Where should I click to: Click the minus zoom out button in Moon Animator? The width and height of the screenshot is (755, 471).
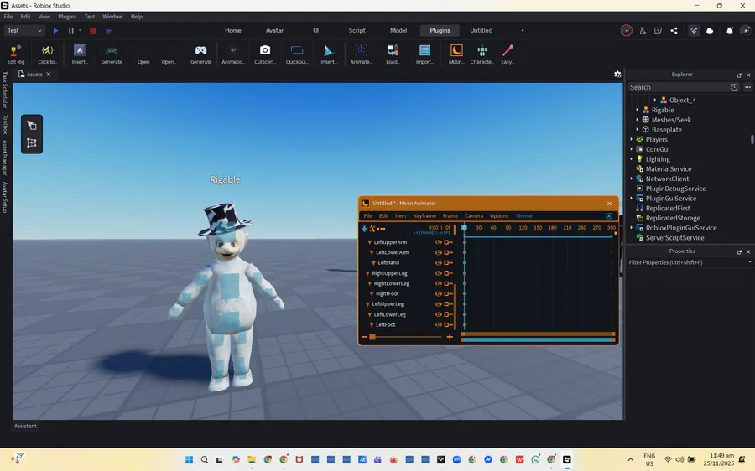[x=365, y=337]
